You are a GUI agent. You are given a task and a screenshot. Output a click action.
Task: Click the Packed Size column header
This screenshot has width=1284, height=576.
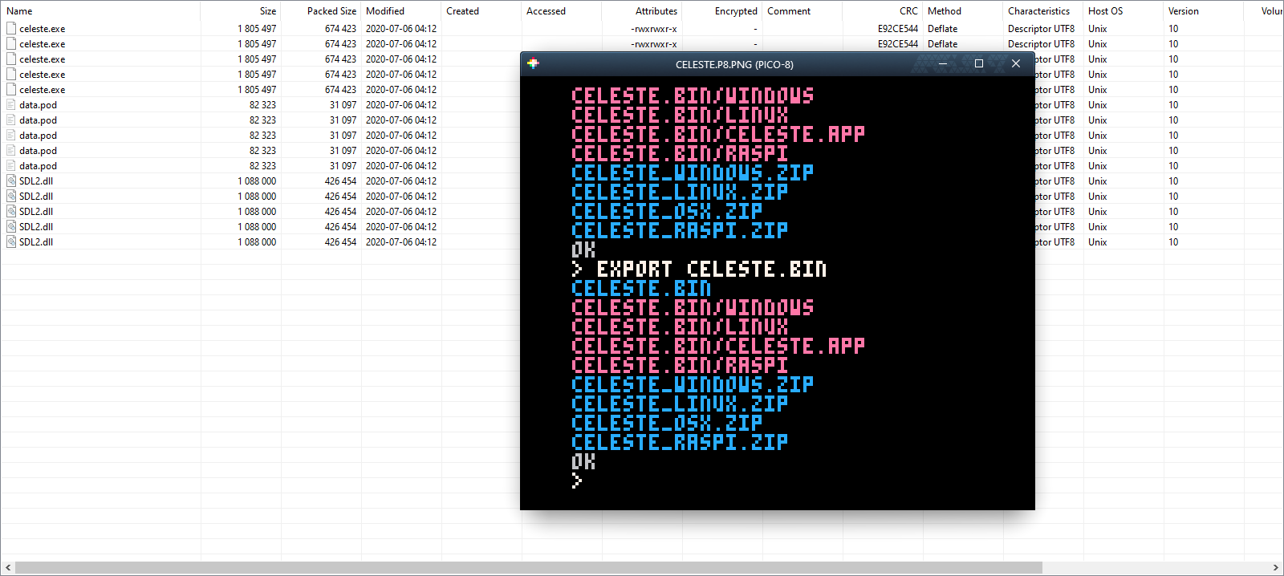(x=321, y=11)
